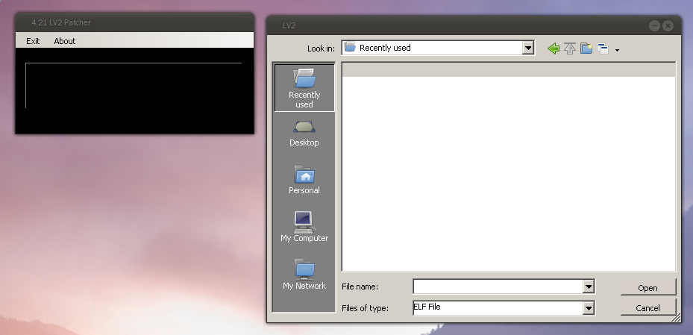693x335 pixels.
Task: Click the green Back arrow icon
Action: click(553, 48)
